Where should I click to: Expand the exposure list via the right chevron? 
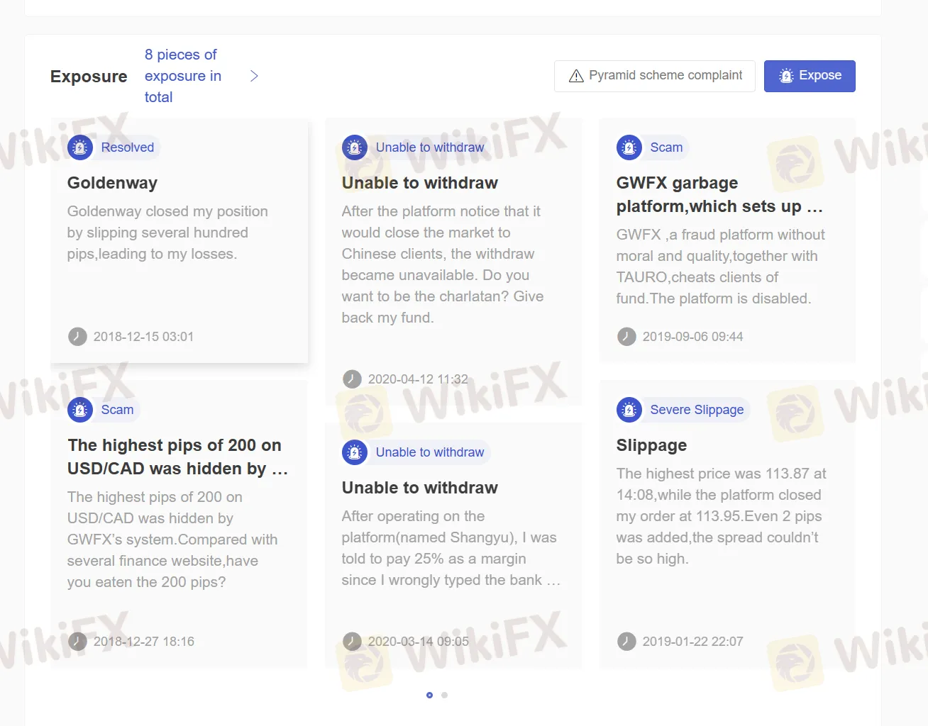(253, 75)
